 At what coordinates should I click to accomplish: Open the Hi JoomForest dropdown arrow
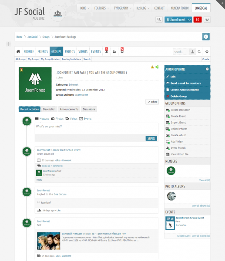point(189,20)
